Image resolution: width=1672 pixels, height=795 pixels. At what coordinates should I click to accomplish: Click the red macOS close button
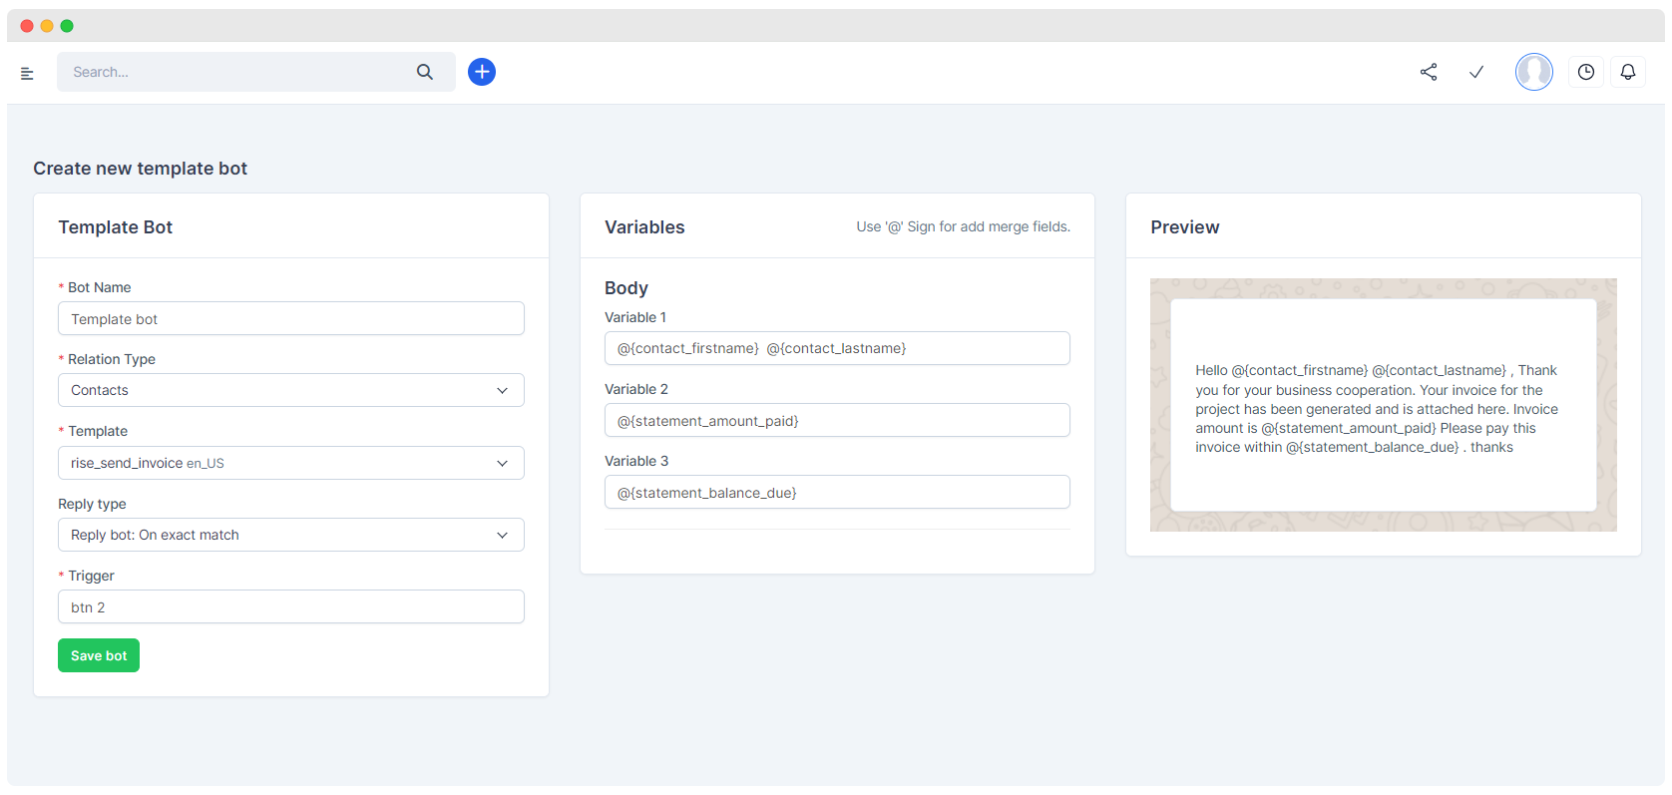tap(27, 26)
